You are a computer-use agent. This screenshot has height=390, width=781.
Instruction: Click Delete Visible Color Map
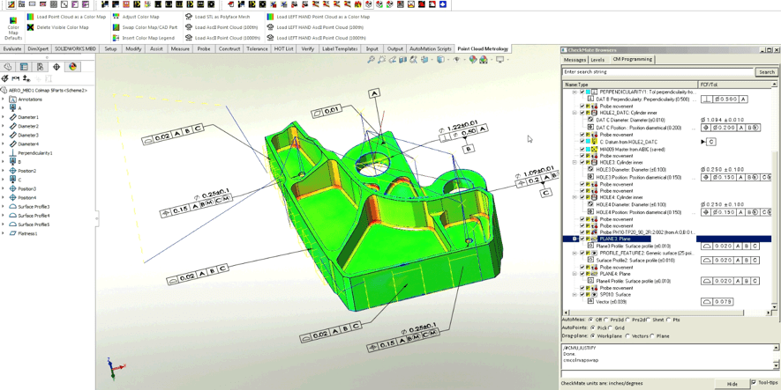[58, 27]
